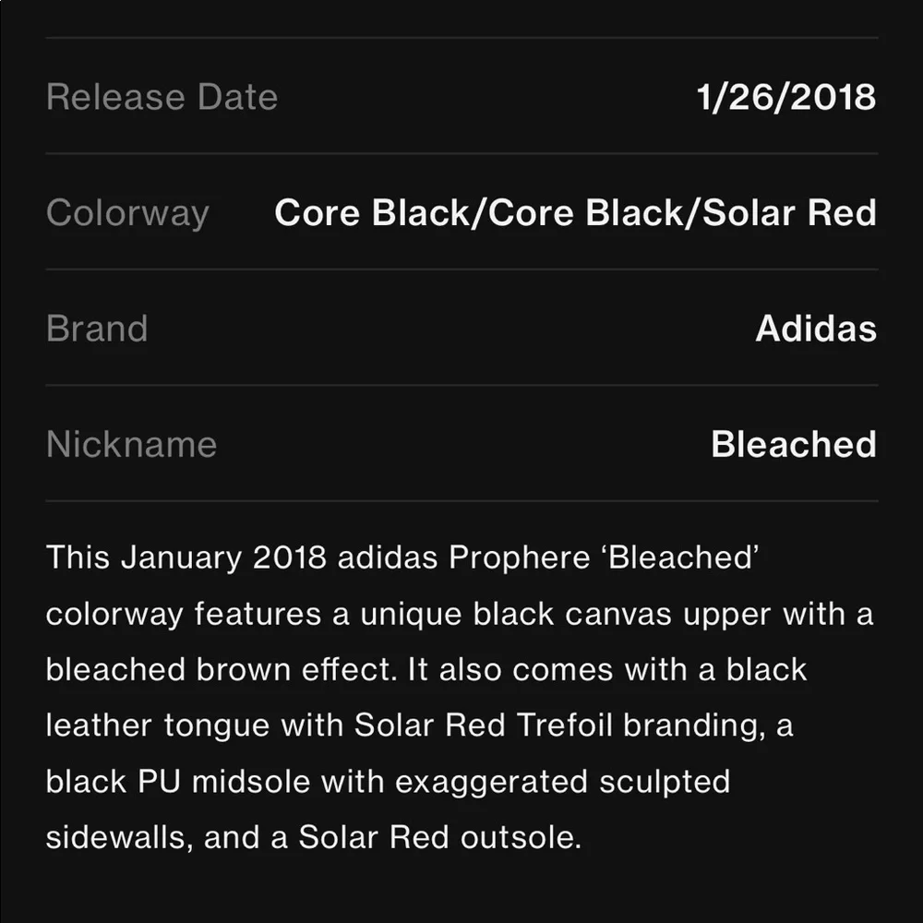The width and height of the screenshot is (923, 923).
Task: Select the Bleached nickname value
Action: [793, 444]
